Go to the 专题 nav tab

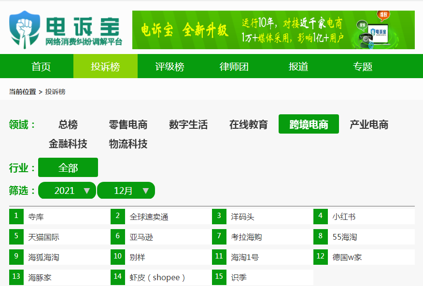[363, 66]
